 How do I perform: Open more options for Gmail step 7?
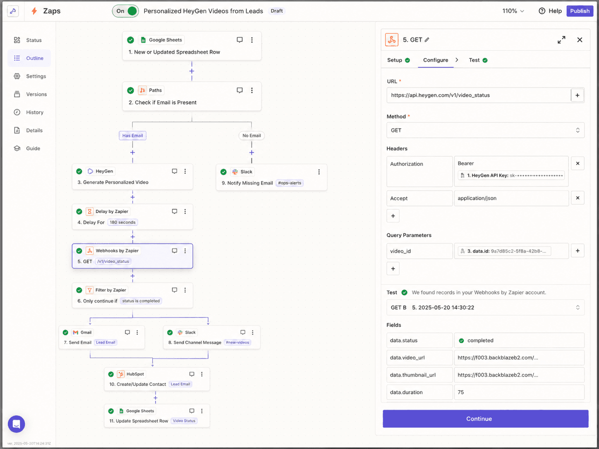(x=137, y=332)
